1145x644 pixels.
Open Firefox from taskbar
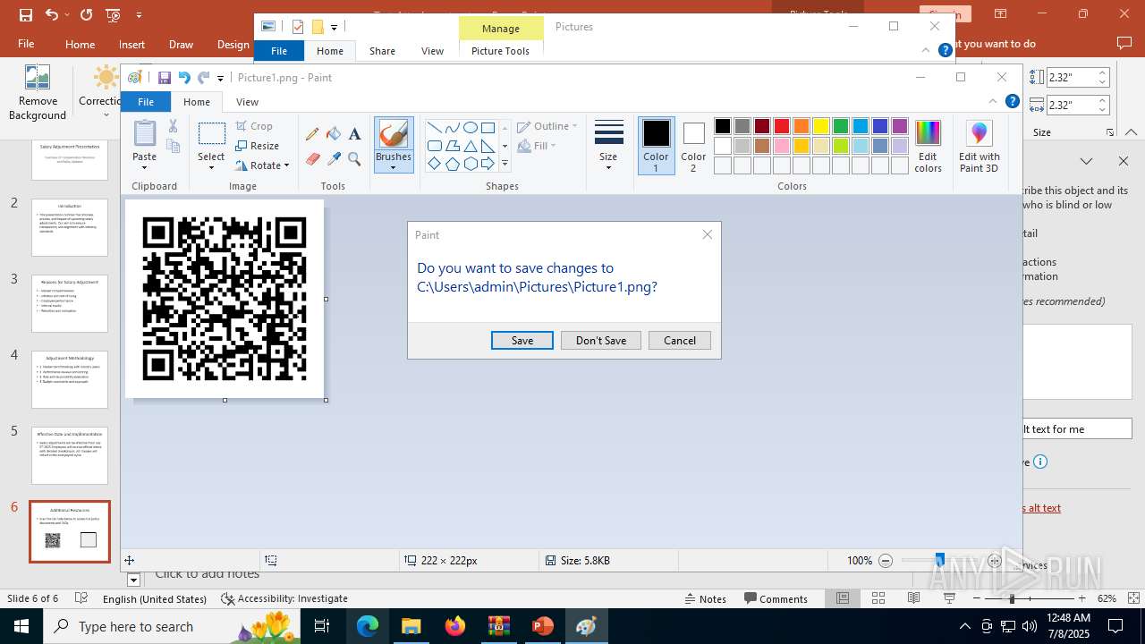[x=455, y=626]
